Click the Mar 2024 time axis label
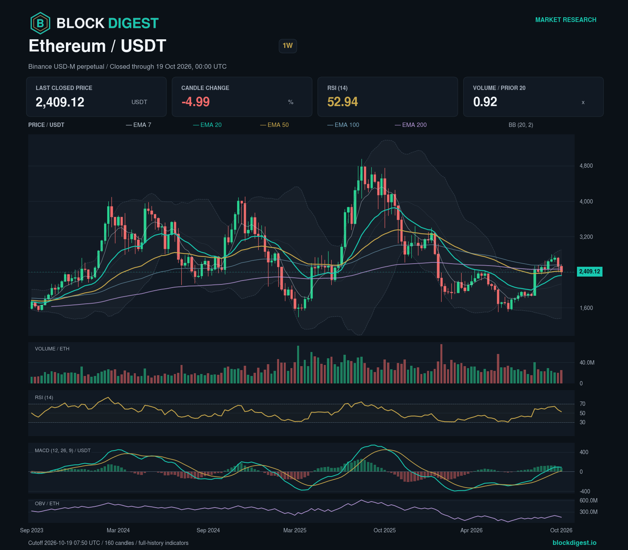 pos(118,530)
